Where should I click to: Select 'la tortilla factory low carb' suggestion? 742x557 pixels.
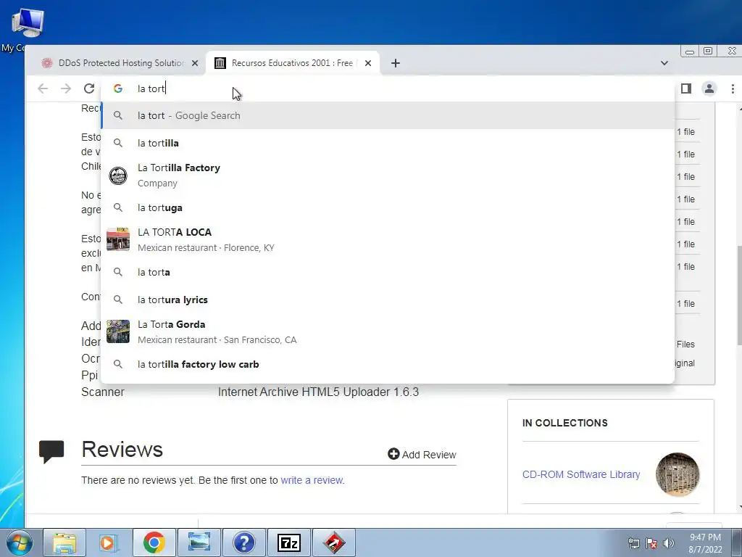(388, 364)
